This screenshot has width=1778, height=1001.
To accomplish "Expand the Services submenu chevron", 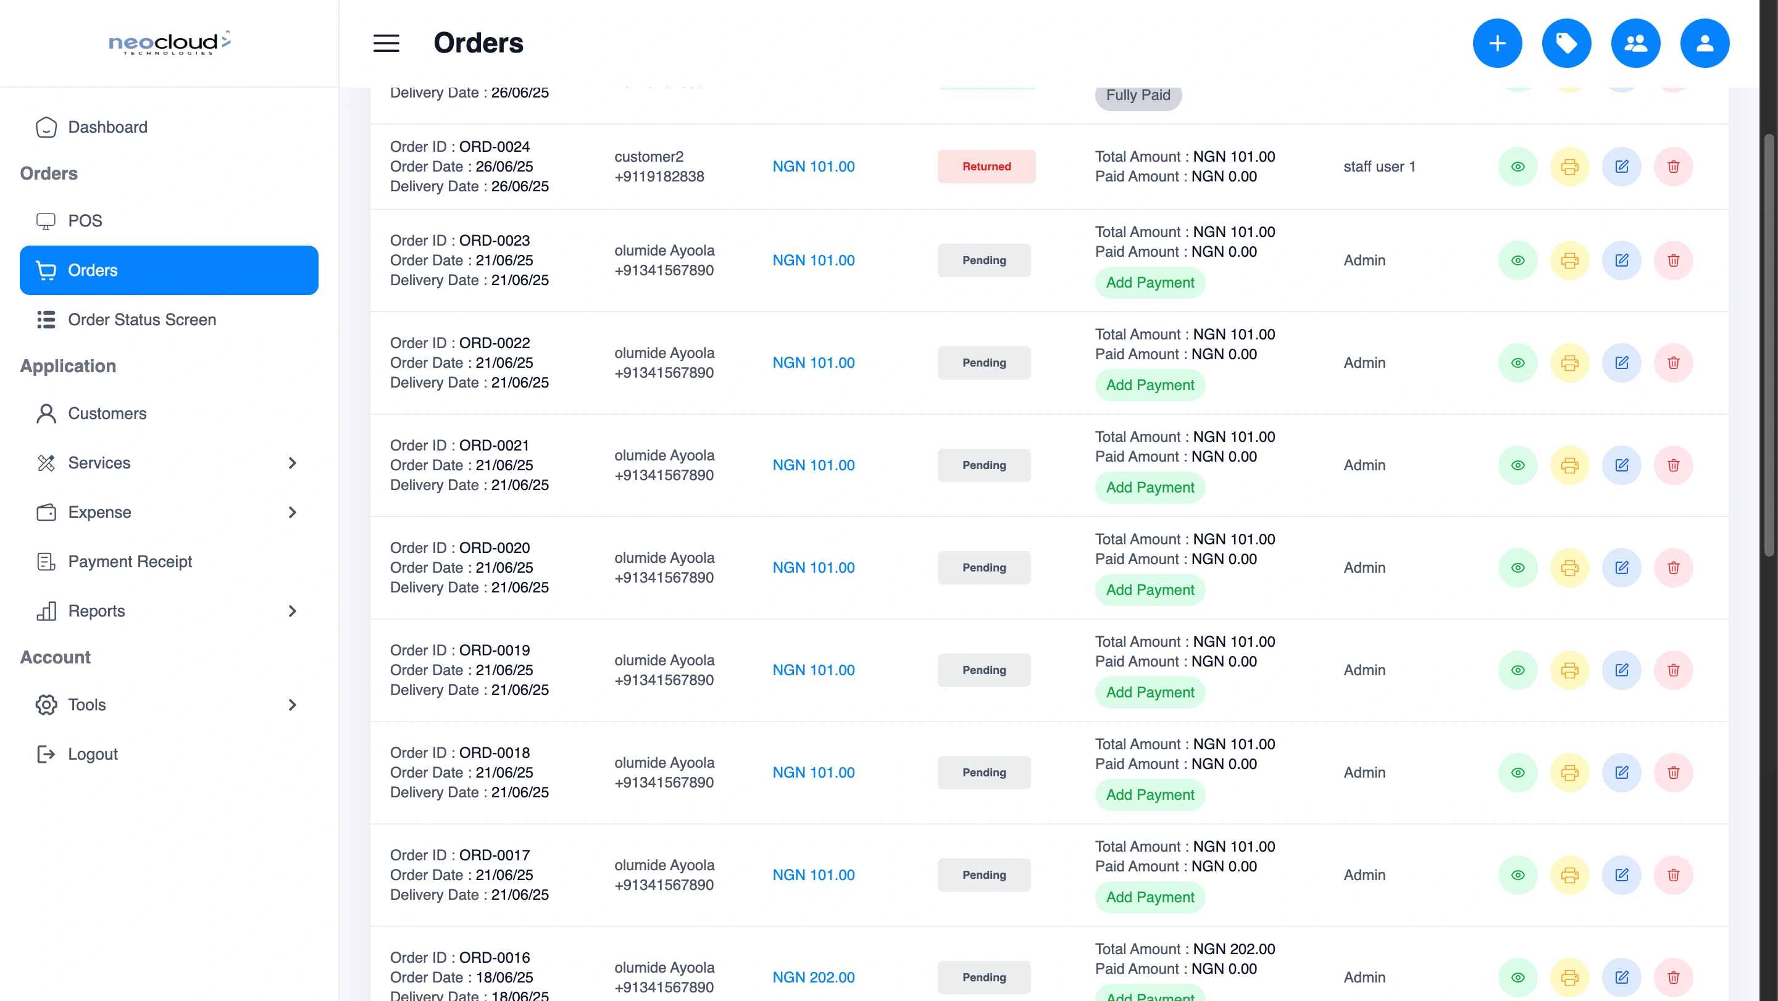I will pyautogui.click(x=292, y=463).
